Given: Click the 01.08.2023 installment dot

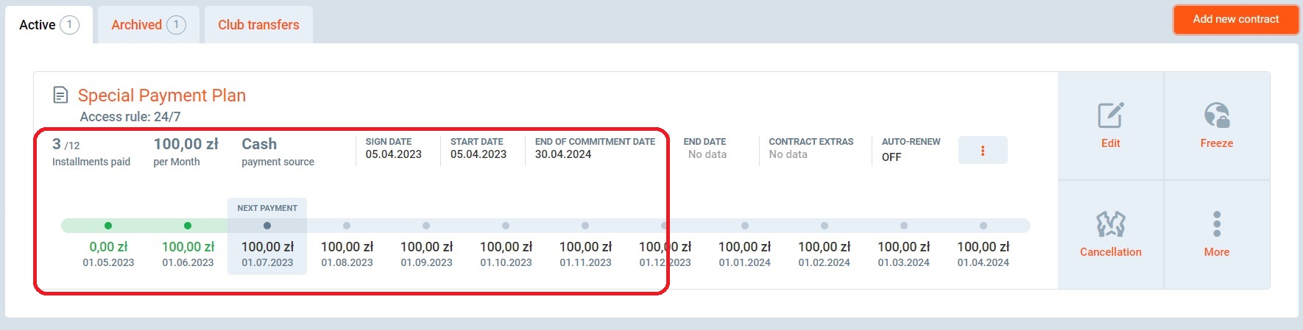Looking at the screenshot, I should 347,226.
